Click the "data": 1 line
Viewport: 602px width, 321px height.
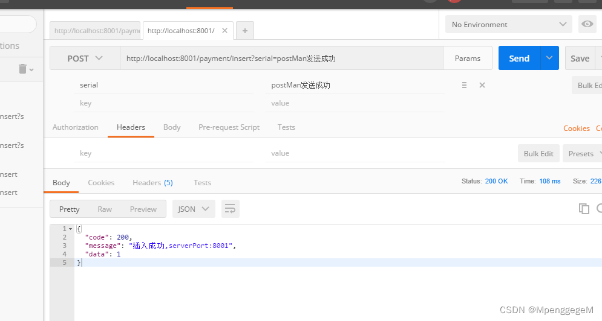pyautogui.click(x=102, y=254)
